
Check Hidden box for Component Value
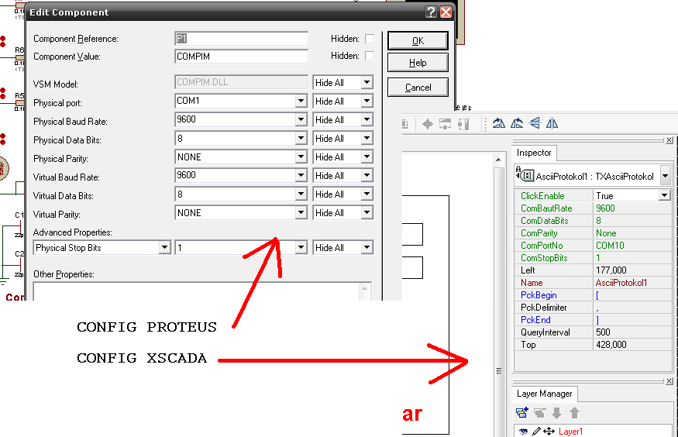tap(370, 57)
